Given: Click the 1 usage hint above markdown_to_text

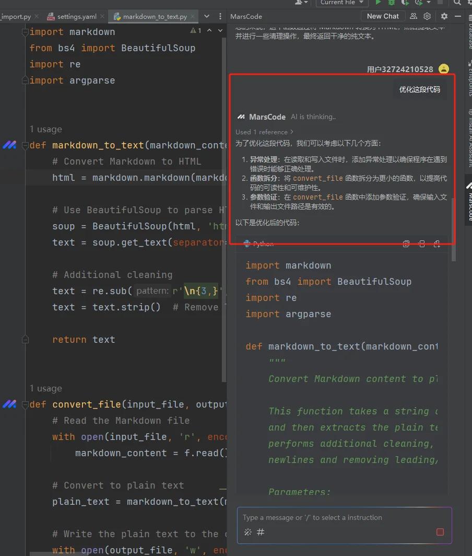Looking at the screenshot, I should click(x=46, y=129).
